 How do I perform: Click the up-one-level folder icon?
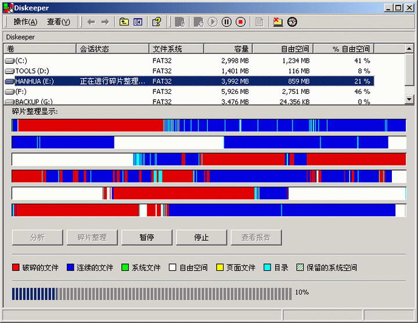click(124, 22)
